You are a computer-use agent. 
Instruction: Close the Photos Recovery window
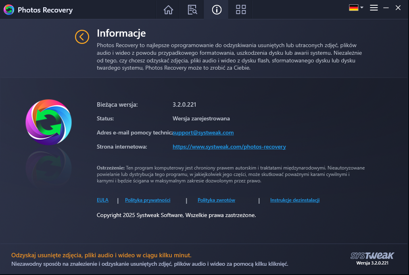pyautogui.click(x=398, y=8)
